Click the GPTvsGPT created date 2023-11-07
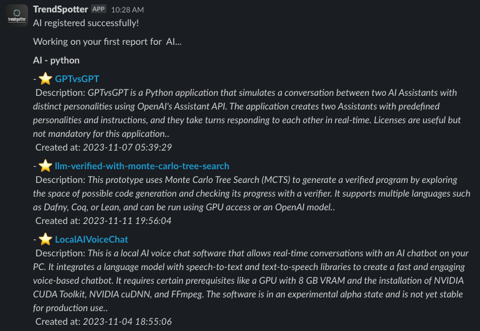 (x=103, y=147)
